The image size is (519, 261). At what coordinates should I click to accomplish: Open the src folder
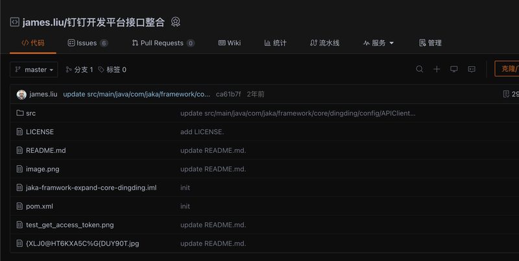tap(30, 113)
